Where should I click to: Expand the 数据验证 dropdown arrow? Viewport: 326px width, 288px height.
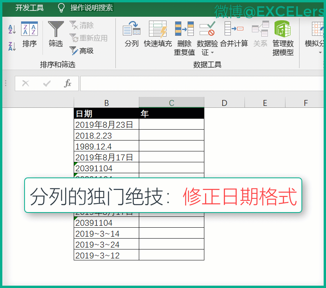213,53
